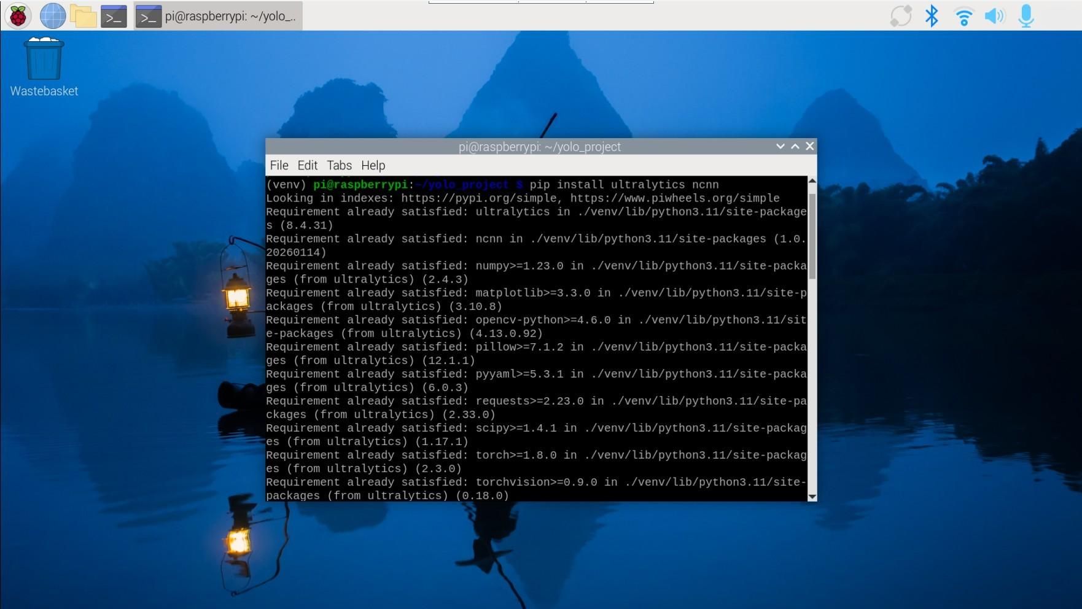The width and height of the screenshot is (1082, 609).
Task: Click the system updates tray icon
Action: (x=901, y=16)
